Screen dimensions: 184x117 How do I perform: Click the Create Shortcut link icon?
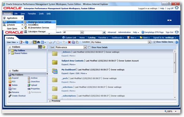tap(10, 96)
